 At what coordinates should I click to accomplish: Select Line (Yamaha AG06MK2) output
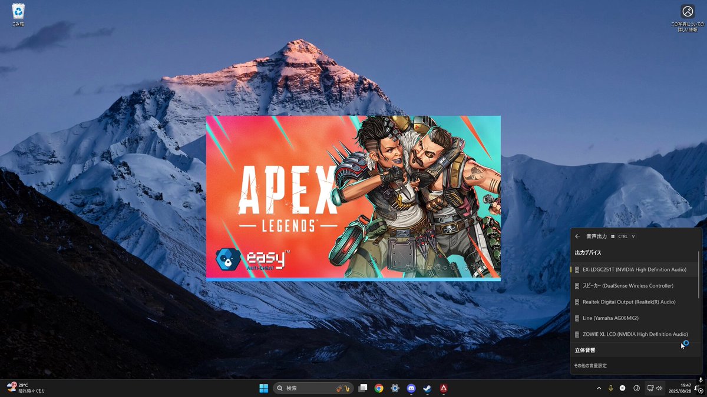click(x=635, y=318)
